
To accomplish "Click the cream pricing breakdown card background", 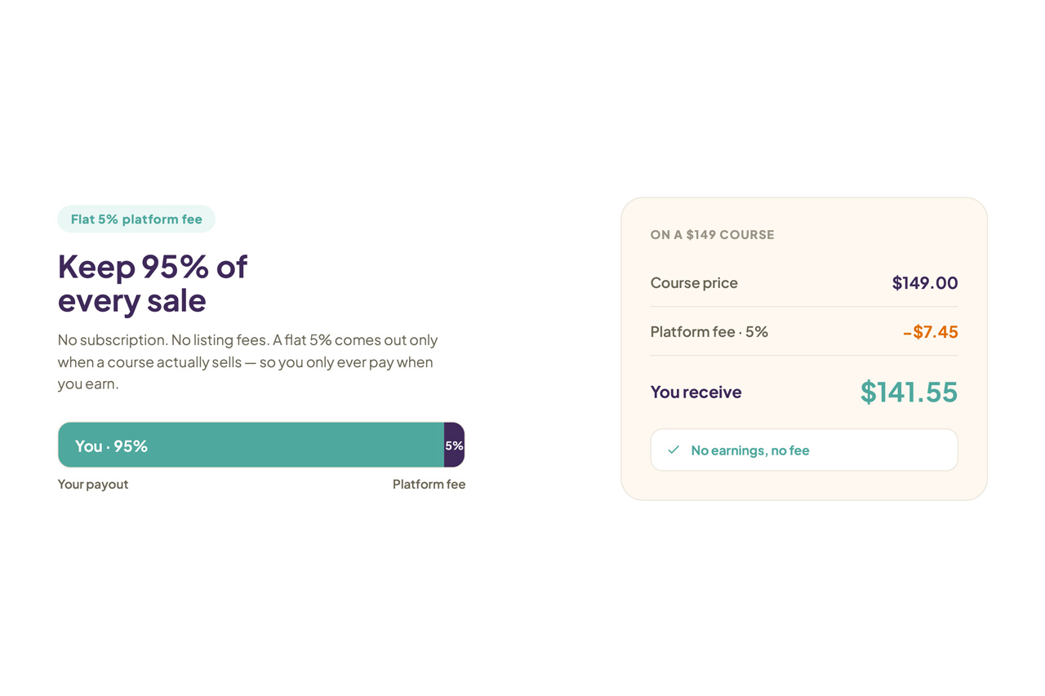I will 804,348.
